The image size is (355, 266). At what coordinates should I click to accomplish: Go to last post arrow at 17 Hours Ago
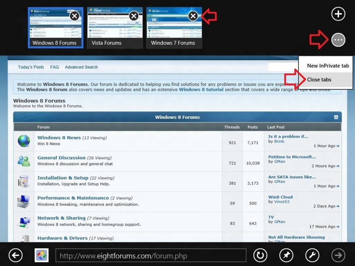(338, 227)
